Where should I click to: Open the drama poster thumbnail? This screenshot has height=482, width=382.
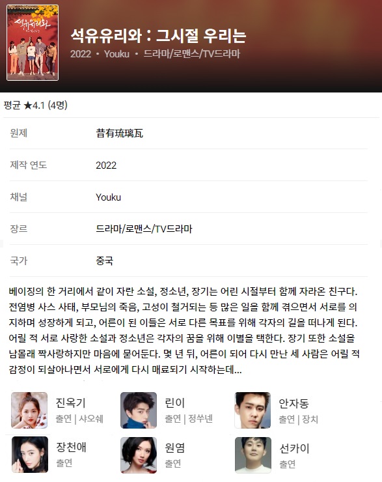(x=33, y=43)
